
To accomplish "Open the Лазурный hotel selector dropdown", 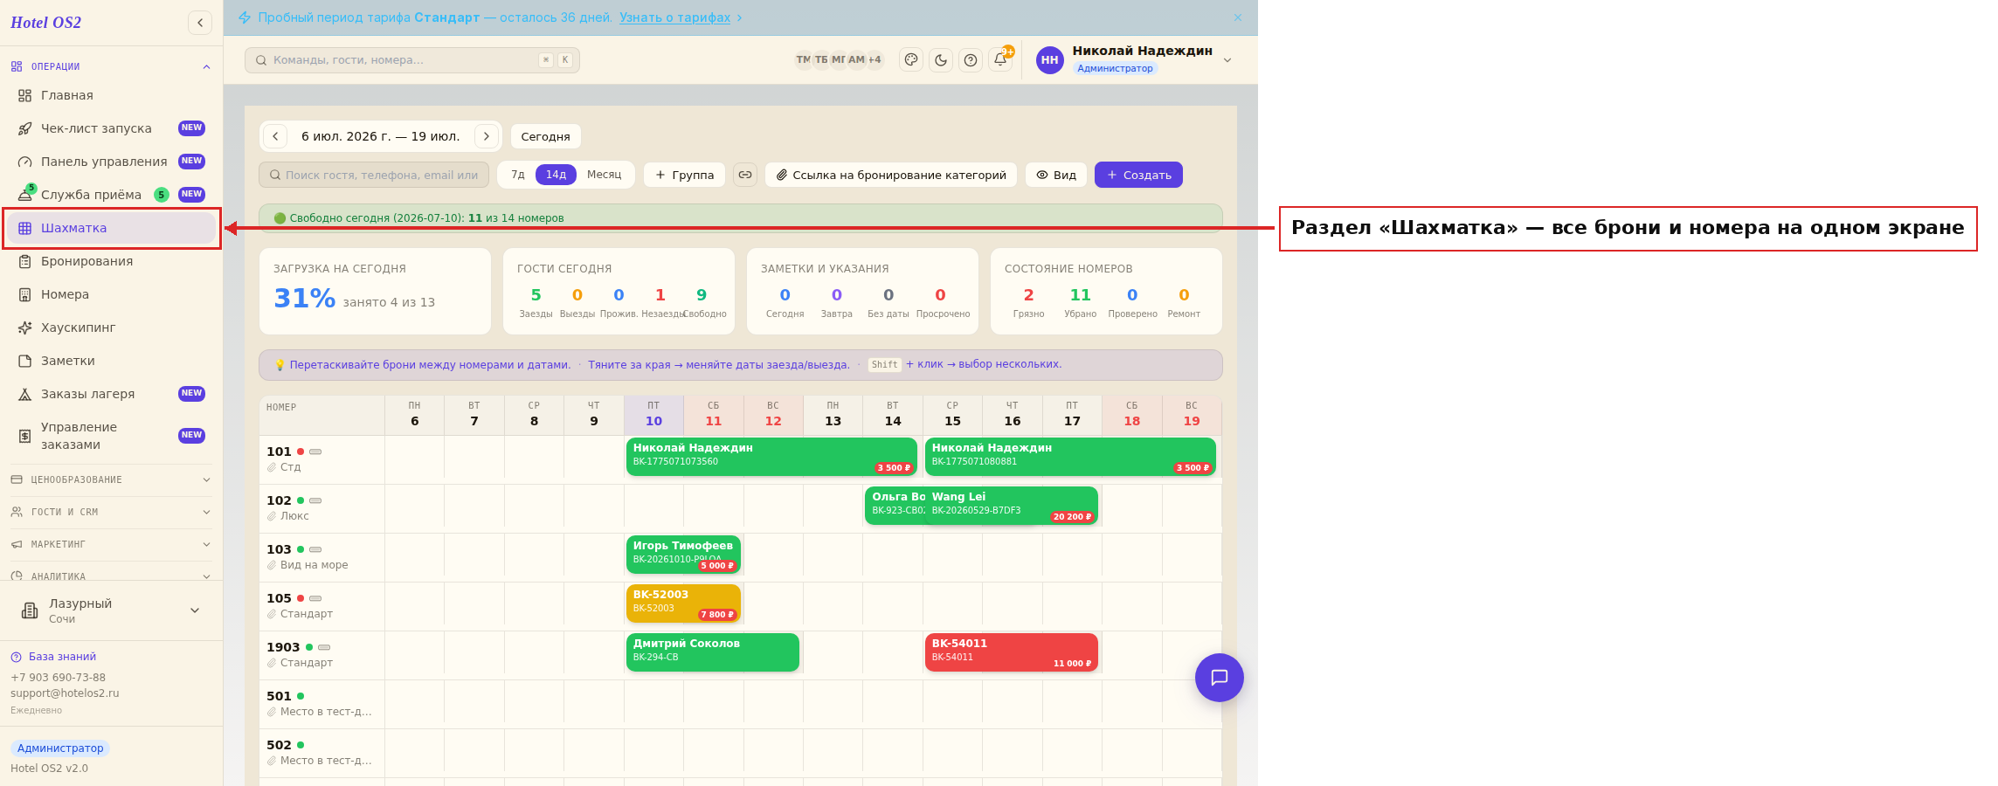I will point(112,610).
